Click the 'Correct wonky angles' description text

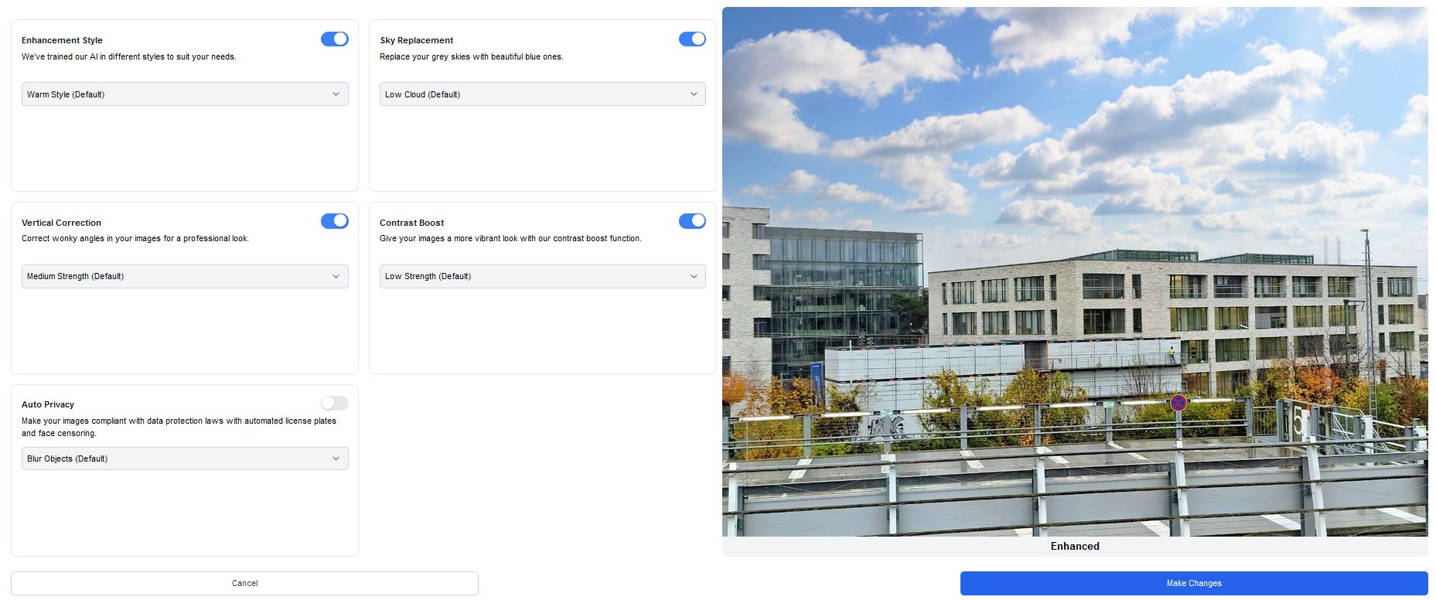[x=135, y=238]
